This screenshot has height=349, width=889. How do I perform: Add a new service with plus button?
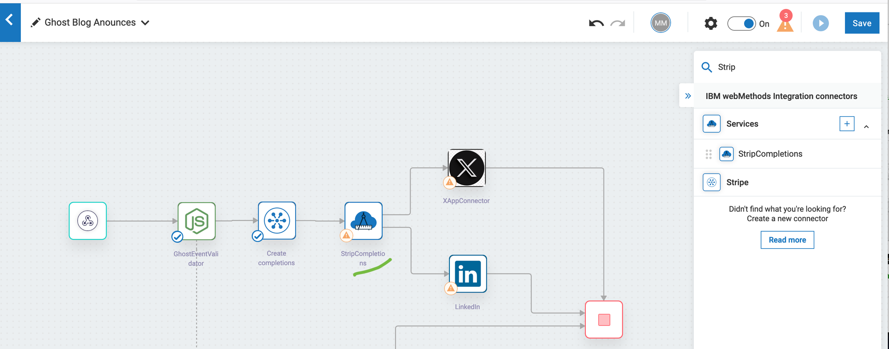(x=847, y=124)
